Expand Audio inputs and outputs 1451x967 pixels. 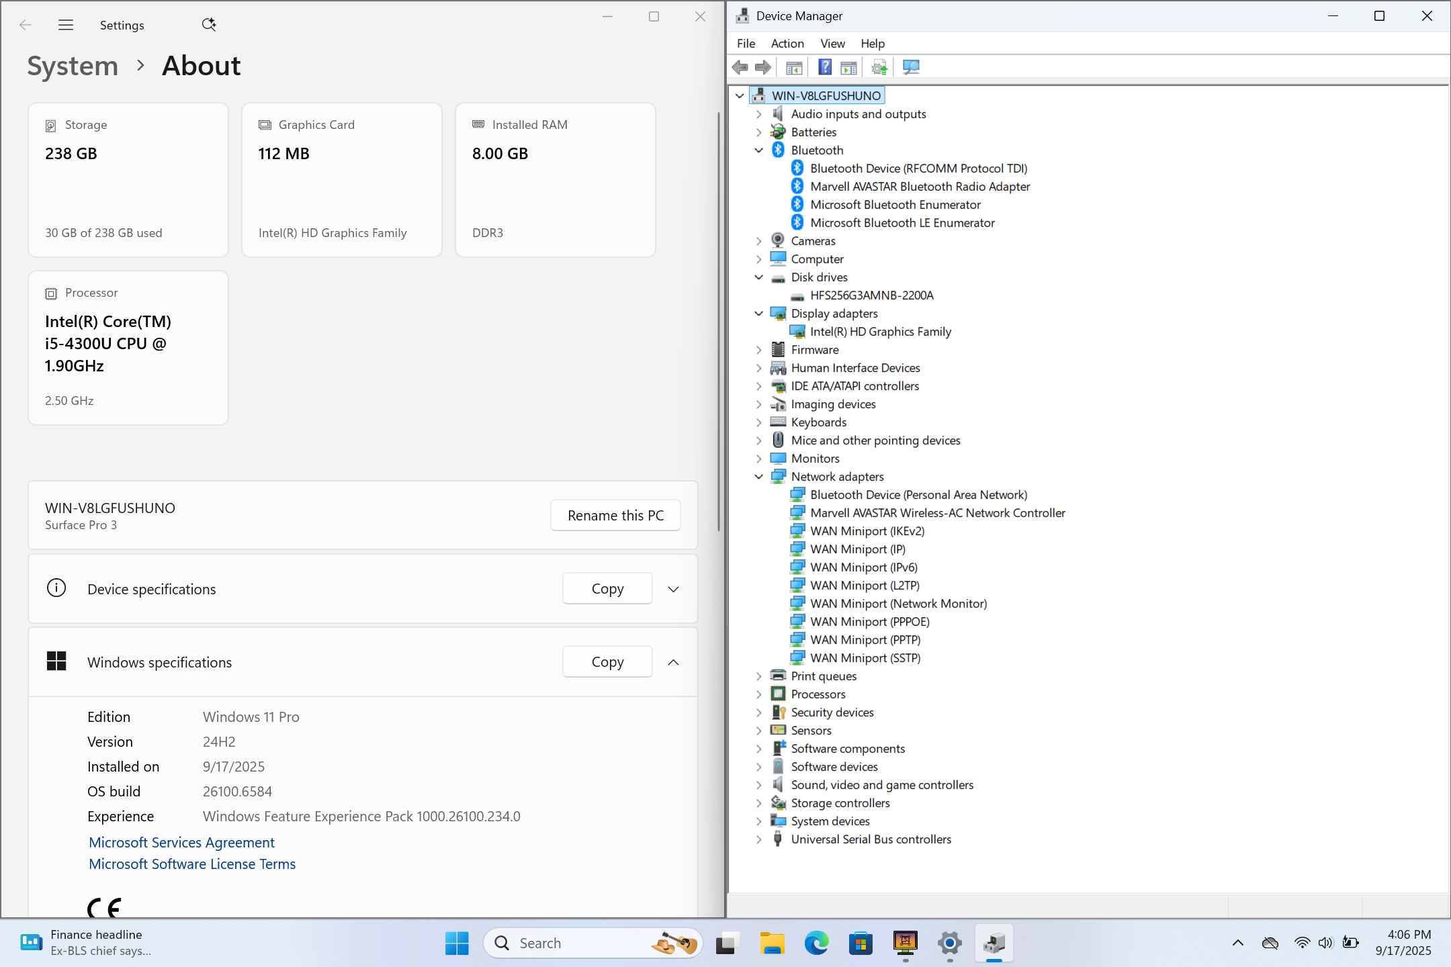pyautogui.click(x=759, y=114)
